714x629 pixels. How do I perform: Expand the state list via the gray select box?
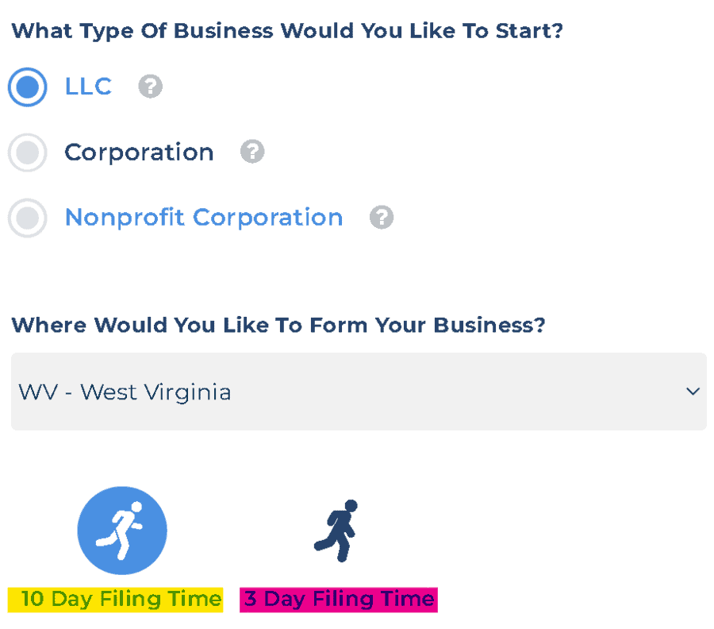pos(359,392)
